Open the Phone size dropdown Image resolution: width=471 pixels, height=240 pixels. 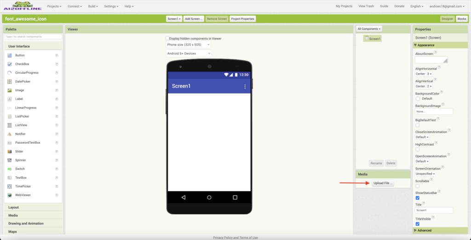tap(188, 45)
